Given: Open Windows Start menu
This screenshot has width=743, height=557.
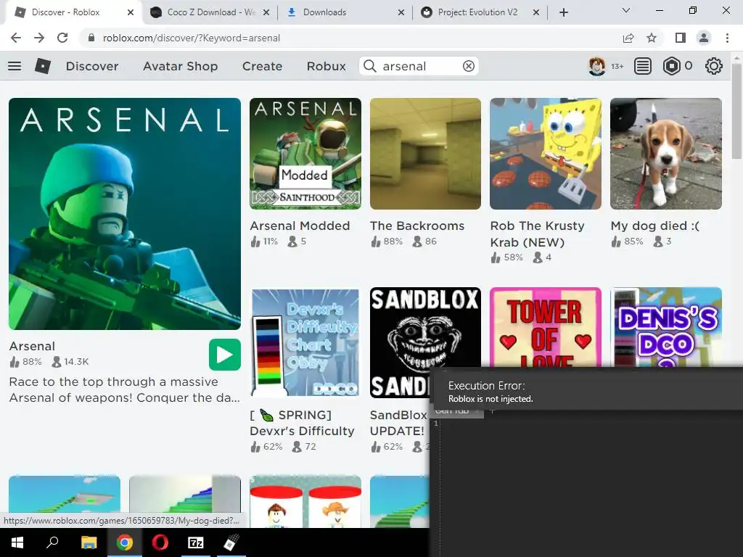Looking at the screenshot, I should tap(17, 542).
